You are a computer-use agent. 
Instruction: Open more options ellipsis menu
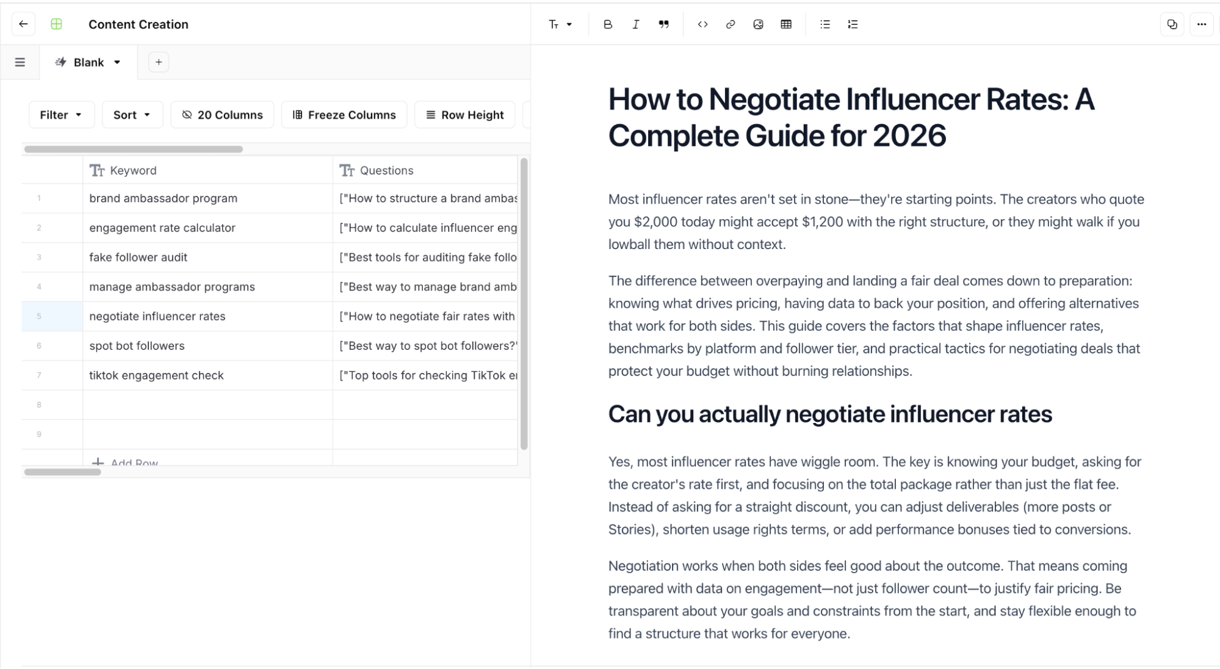1201,24
